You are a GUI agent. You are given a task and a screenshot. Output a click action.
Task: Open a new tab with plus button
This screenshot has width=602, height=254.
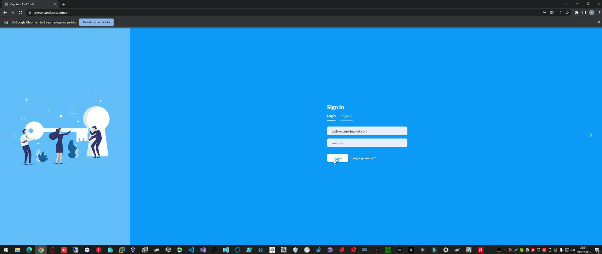click(x=64, y=4)
